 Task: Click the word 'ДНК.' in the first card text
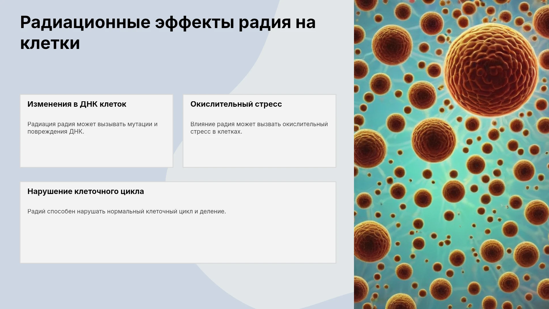tap(77, 132)
